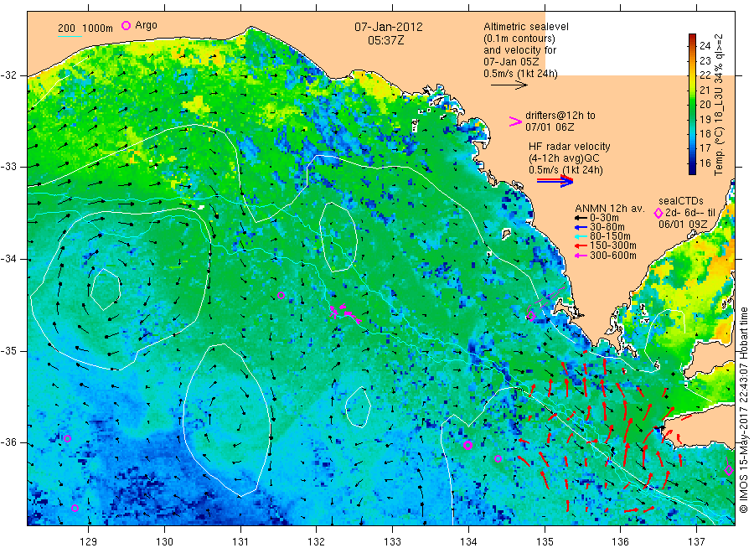Select the bold Argo marker at 134E 36S
Image resolution: width=754 pixels, height=553 pixels.
[467, 445]
